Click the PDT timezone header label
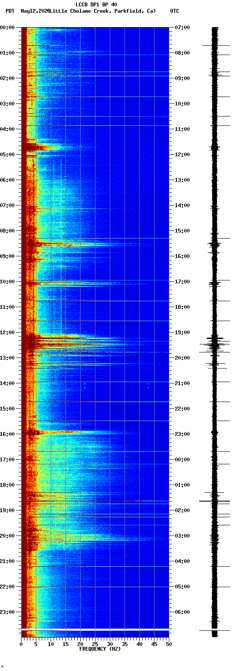This screenshot has height=671, width=233. point(10,11)
